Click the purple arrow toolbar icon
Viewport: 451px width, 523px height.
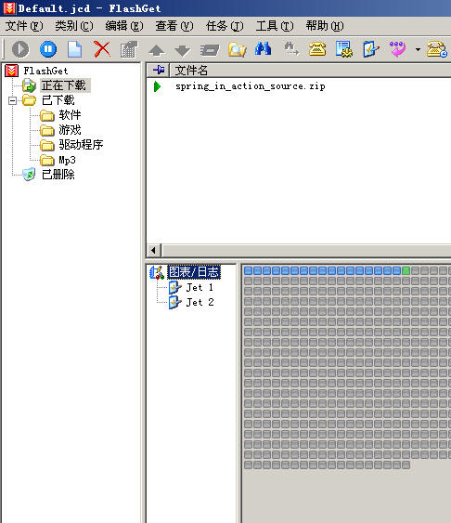[397, 49]
